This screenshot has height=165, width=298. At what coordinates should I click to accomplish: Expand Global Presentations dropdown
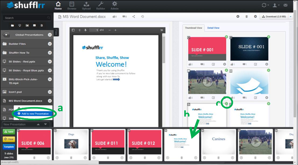[50, 35]
